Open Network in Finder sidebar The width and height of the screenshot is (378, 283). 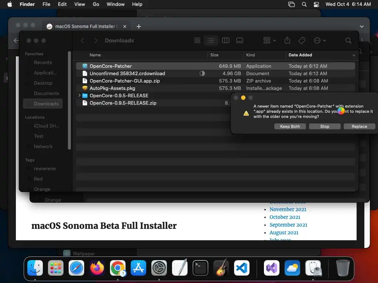tap(43, 147)
